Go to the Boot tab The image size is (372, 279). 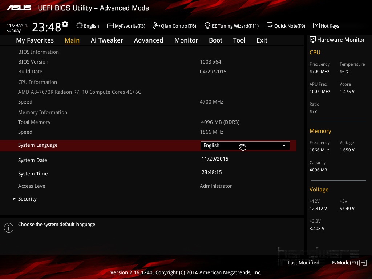(x=215, y=40)
